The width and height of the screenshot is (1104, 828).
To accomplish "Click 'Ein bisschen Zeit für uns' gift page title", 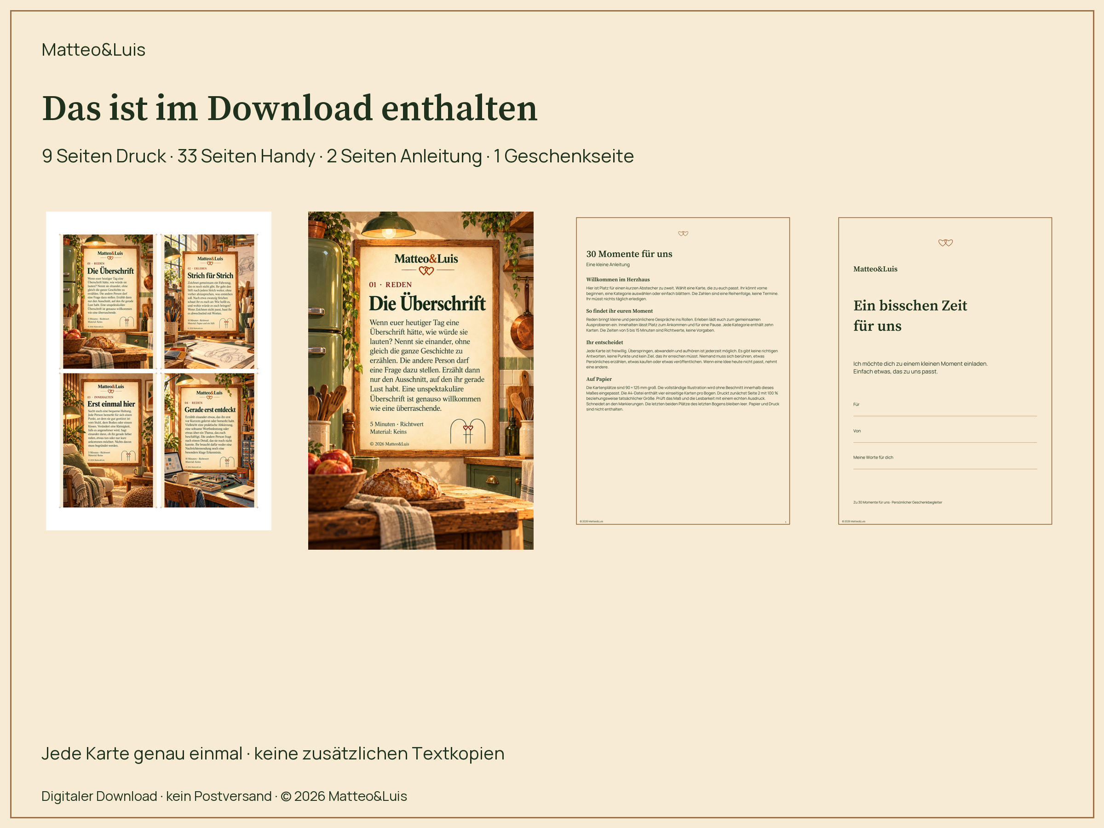I will 910,316.
